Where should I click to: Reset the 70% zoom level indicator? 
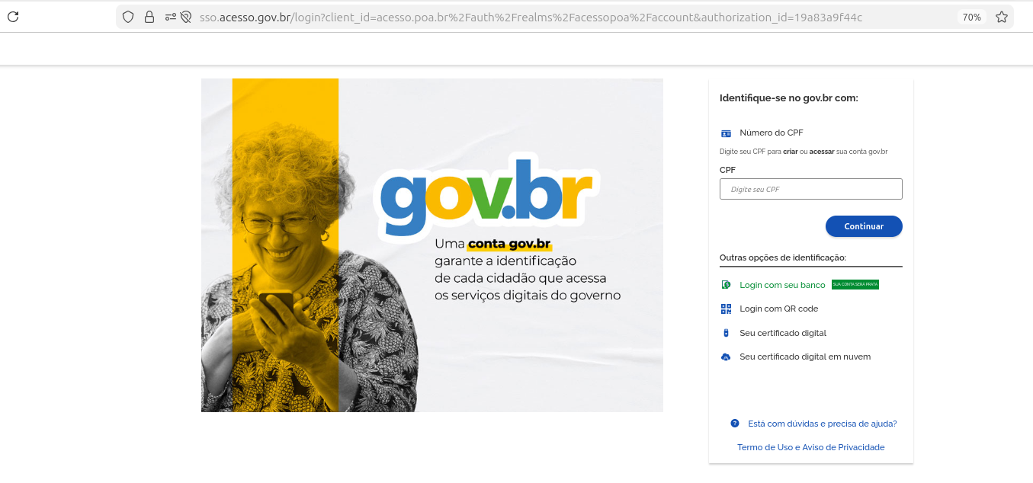971,17
